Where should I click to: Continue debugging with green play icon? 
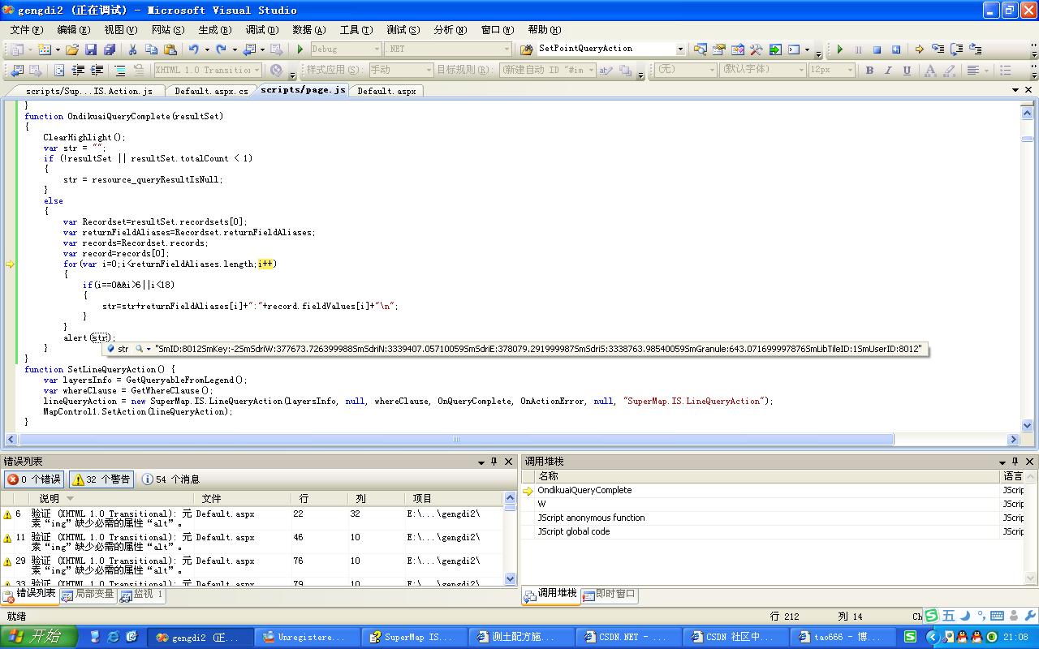840,49
